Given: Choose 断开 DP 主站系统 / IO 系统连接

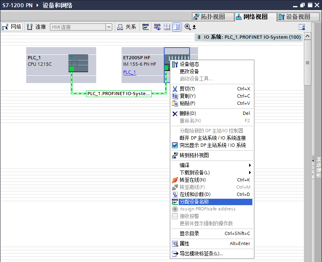Looking at the screenshot, I should pyautogui.click(x=212, y=138).
